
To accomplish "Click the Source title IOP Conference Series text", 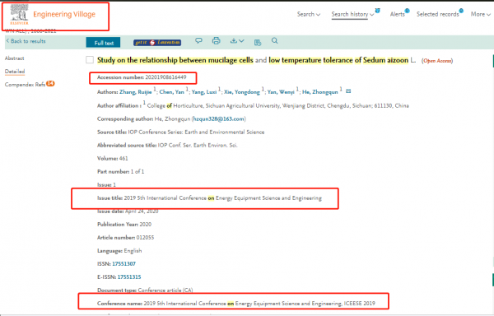I will 196,132.
